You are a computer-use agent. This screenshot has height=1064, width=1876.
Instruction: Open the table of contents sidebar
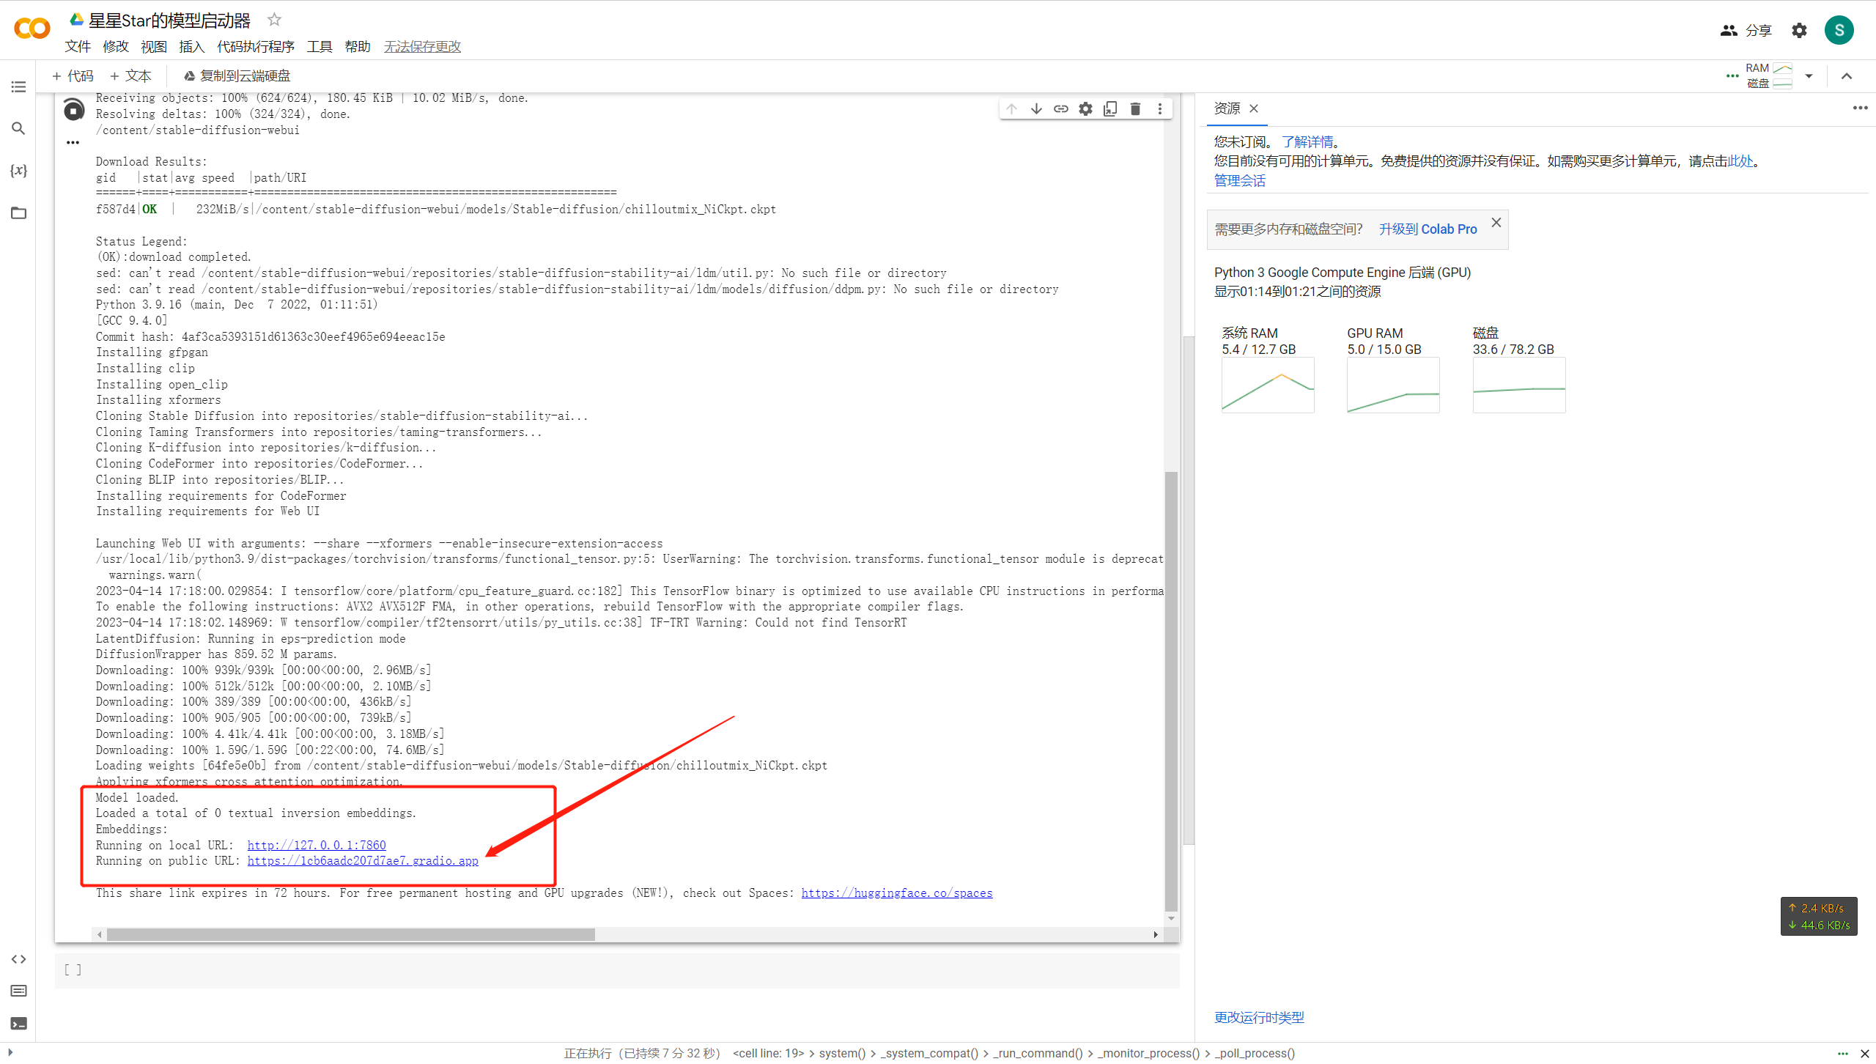18,86
